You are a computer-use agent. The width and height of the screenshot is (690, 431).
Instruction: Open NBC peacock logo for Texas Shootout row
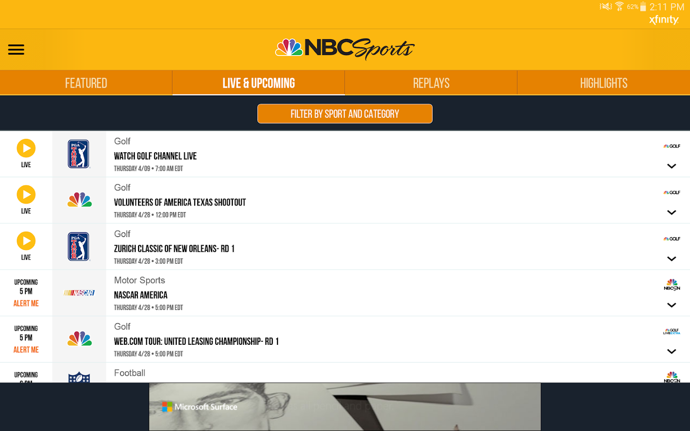[80, 200]
